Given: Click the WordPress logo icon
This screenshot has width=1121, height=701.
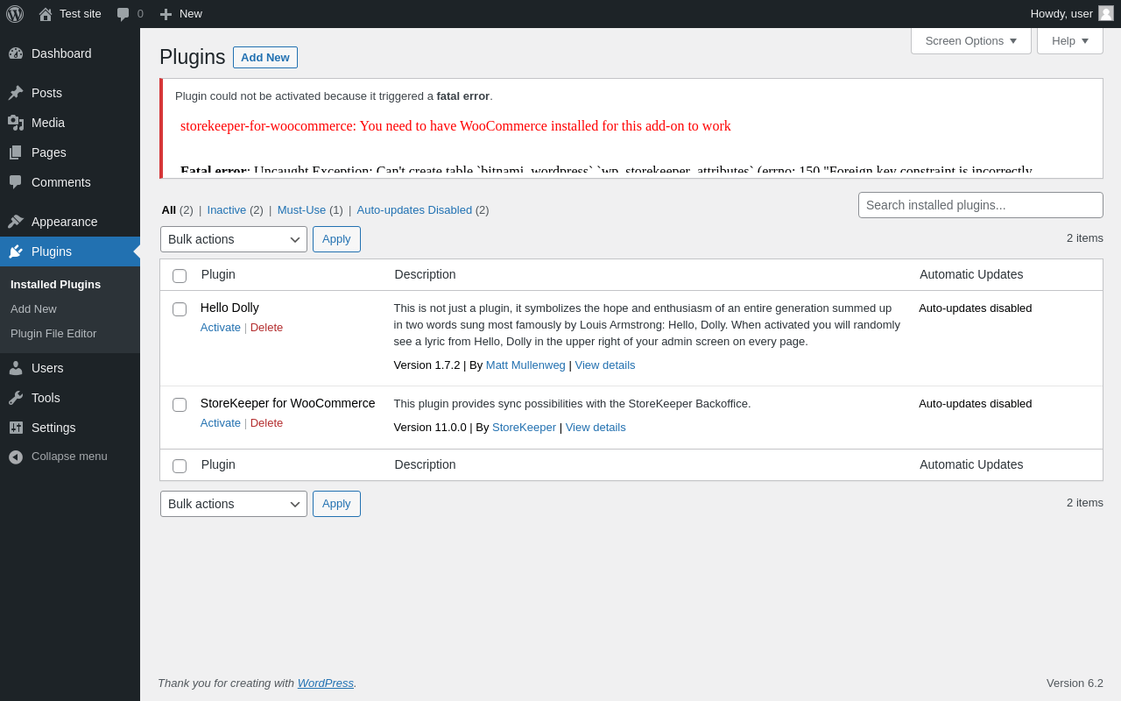Looking at the screenshot, I should pyautogui.click(x=15, y=14).
